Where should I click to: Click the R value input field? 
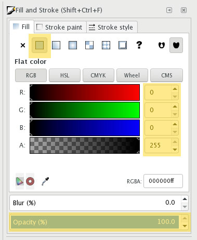[x=158, y=92]
